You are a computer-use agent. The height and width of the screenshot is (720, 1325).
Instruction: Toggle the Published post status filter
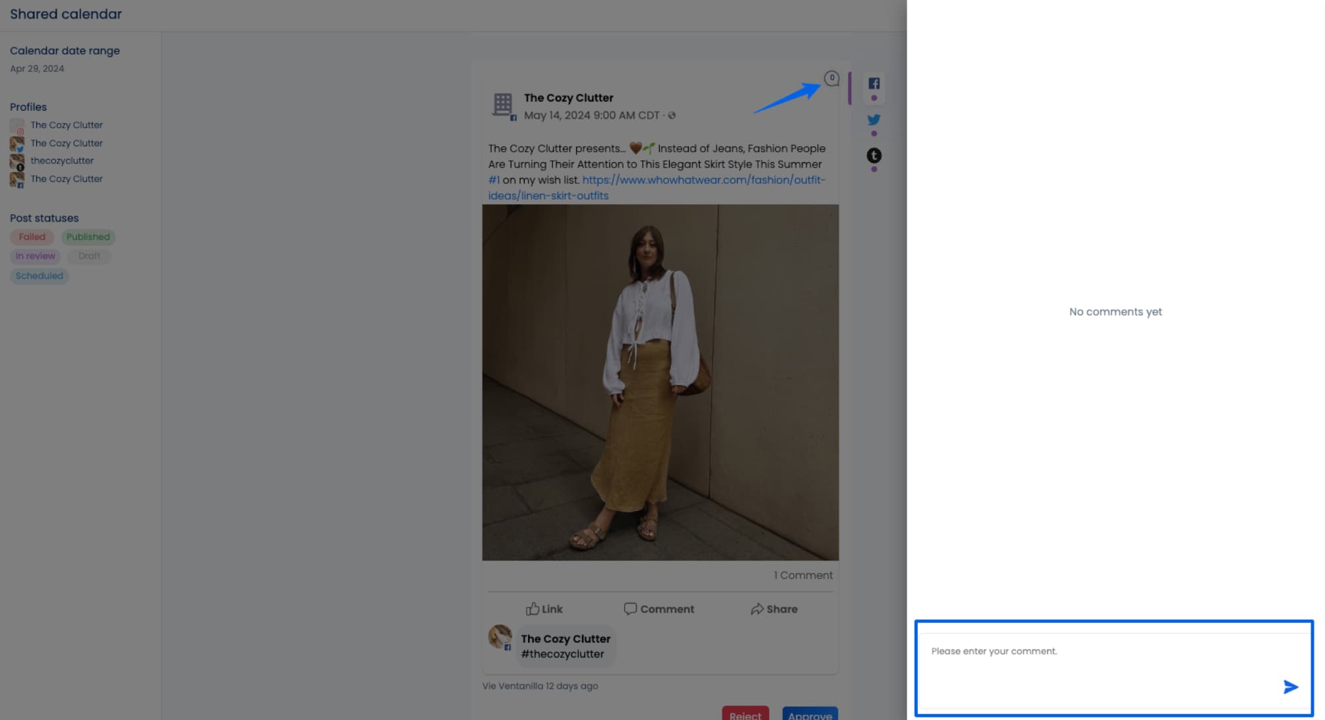(88, 237)
